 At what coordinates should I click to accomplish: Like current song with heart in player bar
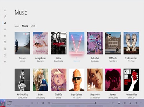tap(119, 103)
